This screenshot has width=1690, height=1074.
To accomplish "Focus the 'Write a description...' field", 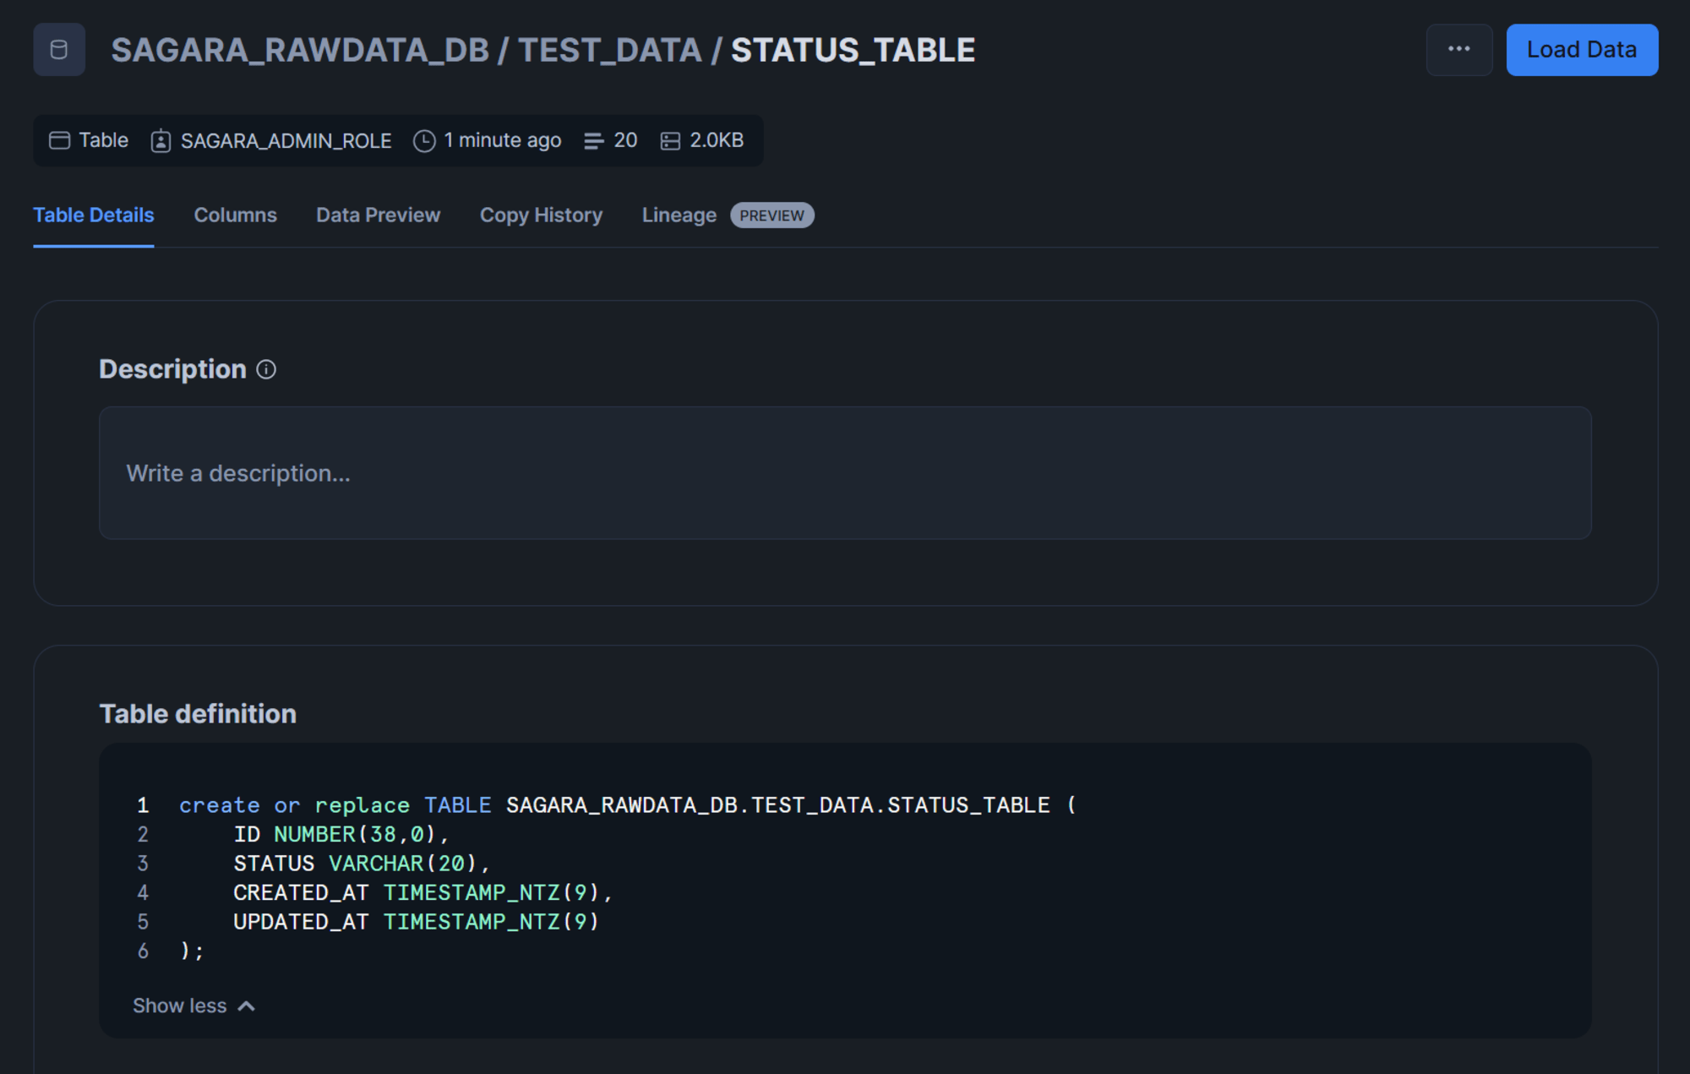I will tap(845, 473).
